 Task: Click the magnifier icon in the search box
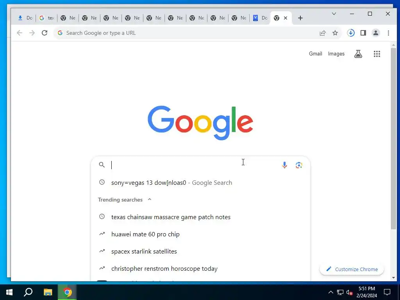102,165
